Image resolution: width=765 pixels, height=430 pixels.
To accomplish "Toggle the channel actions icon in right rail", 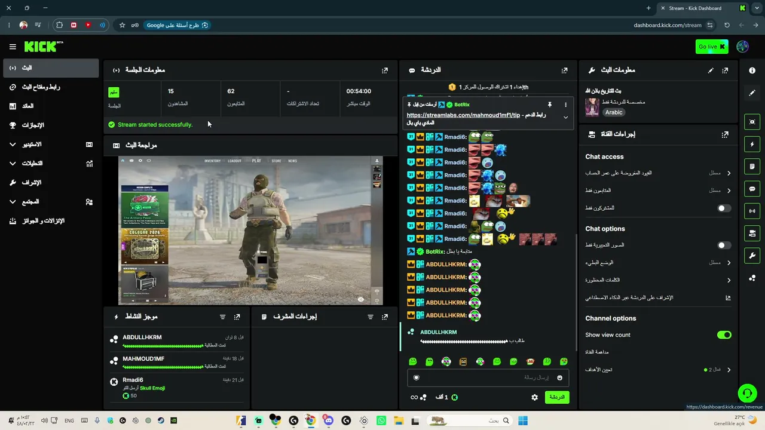I will click(x=752, y=233).
